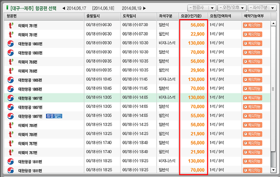Select the date 2014.06.17
This screenshot has height=177, width=280.
click(77, 9)
